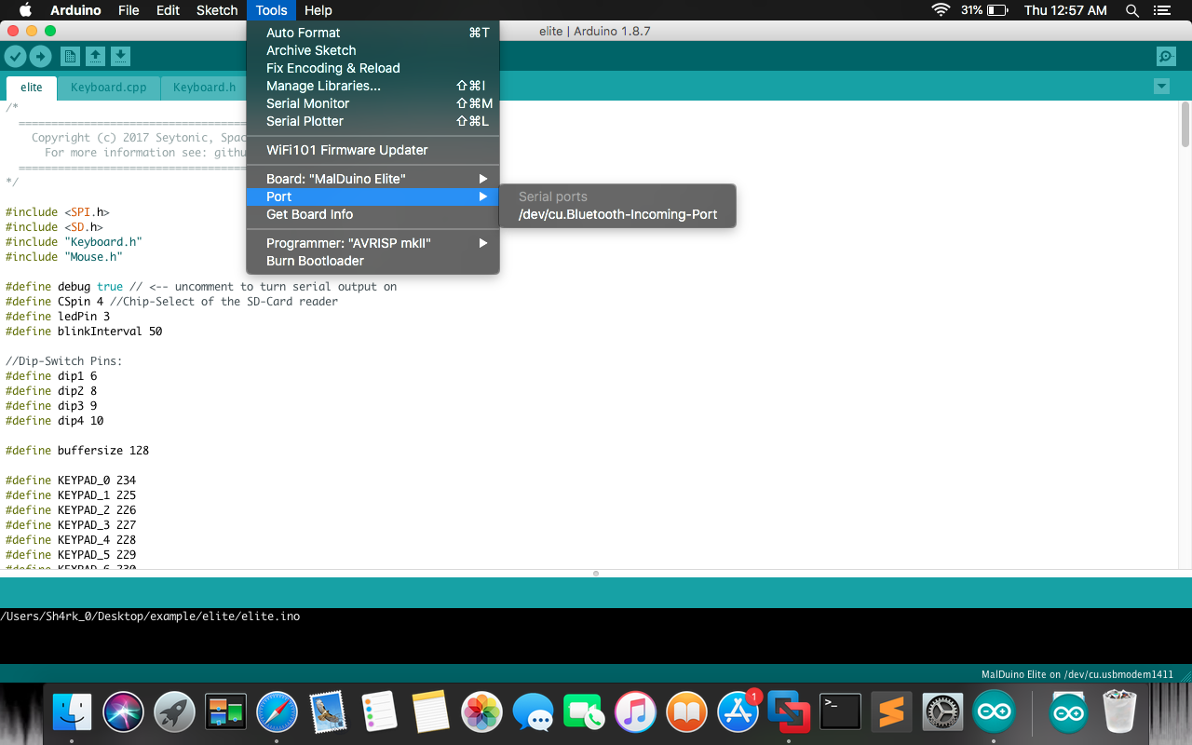Viewport: 1192px width, 745px height.
Task: Verify the sketch with the checkmark icon
Action: click(15, 56)
